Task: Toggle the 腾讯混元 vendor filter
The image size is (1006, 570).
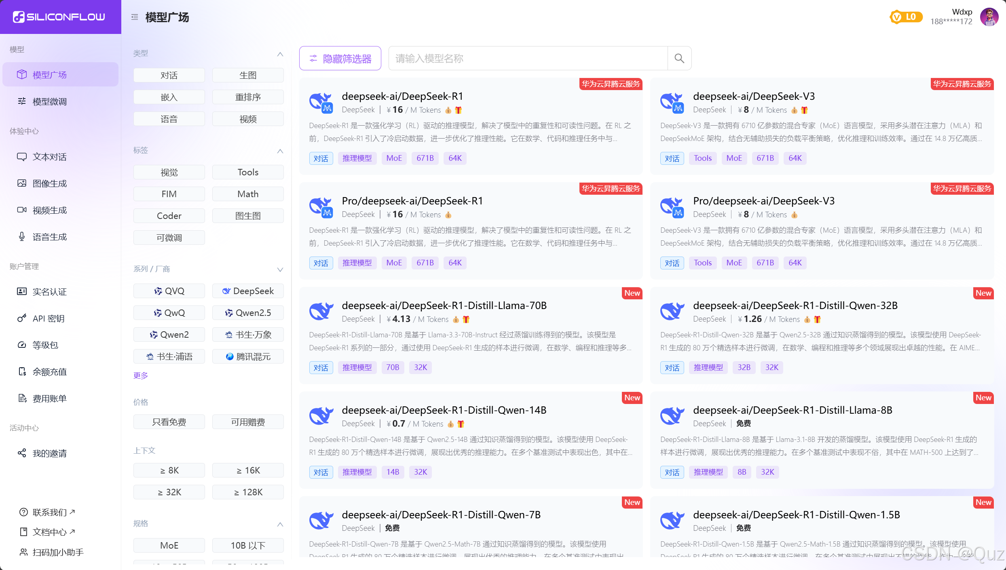Action: pyautogui.click(x=248, y=356)
